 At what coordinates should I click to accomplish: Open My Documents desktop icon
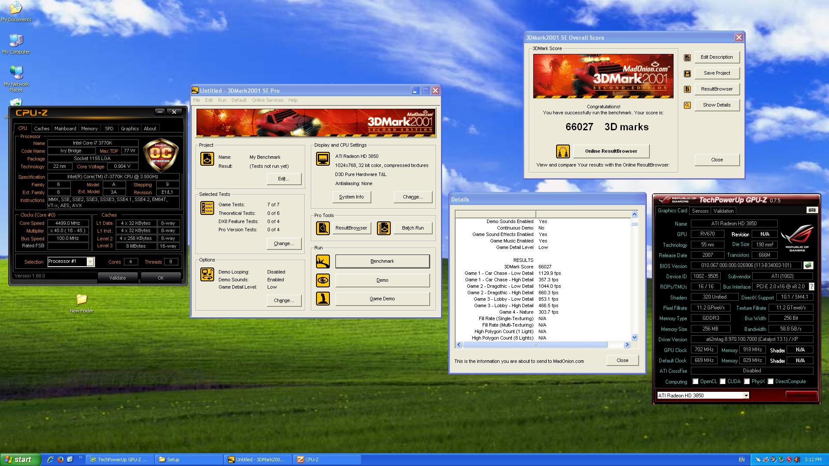[16, 12]
